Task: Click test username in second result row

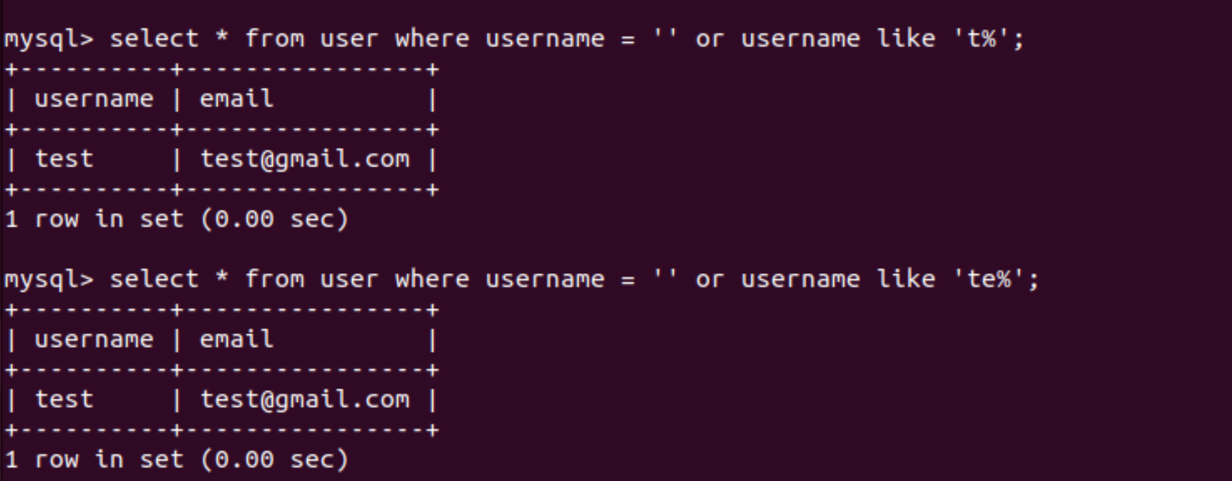Action: [x=64, y=400]
